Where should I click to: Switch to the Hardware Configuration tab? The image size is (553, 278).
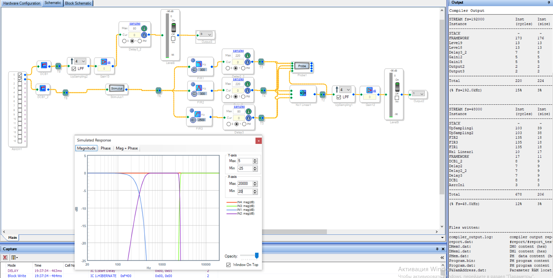click(x=22, y=3)
